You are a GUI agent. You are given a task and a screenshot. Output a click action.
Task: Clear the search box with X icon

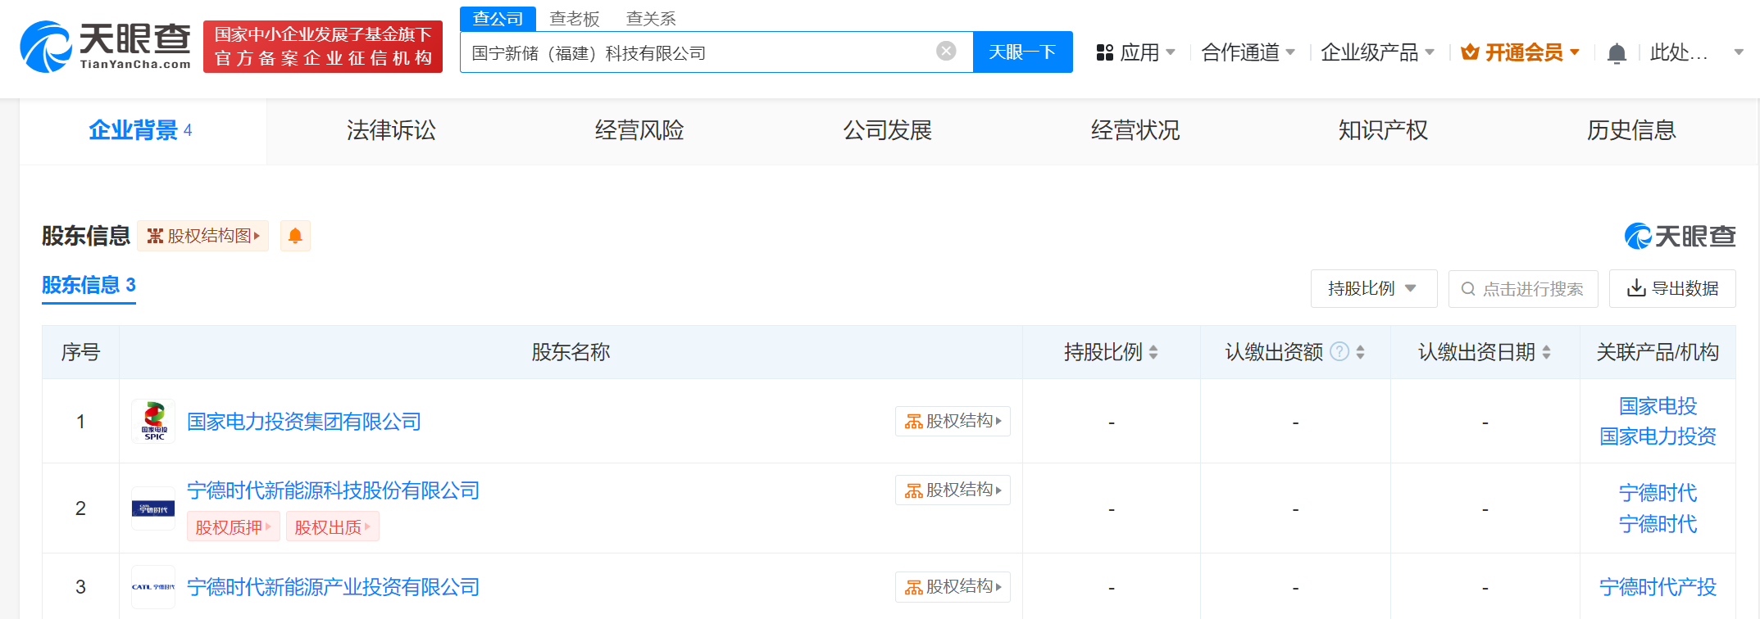(x=946, y=51)
